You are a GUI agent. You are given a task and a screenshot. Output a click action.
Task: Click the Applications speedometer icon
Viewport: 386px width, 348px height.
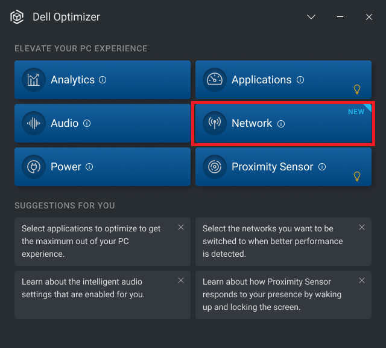215,80
